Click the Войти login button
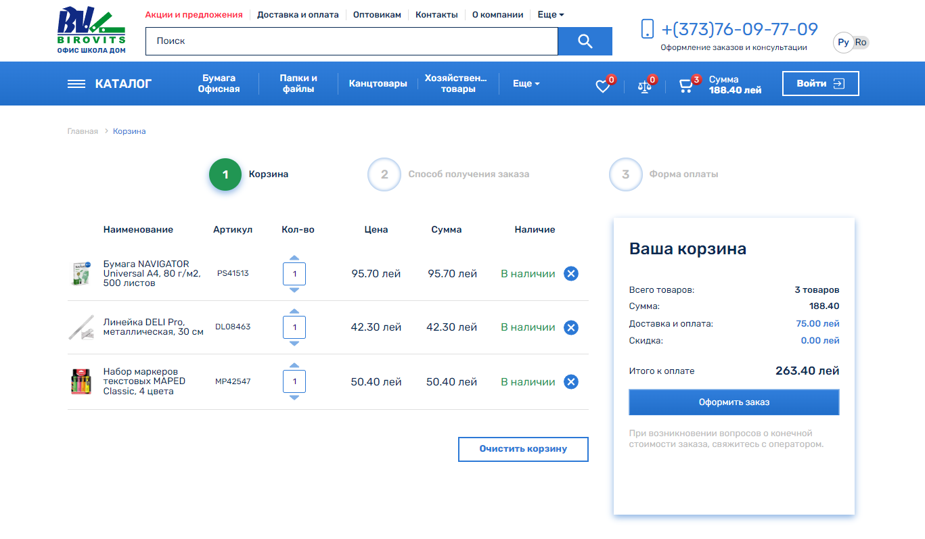Screen dimensions: 925x539 tap(821, 84)
